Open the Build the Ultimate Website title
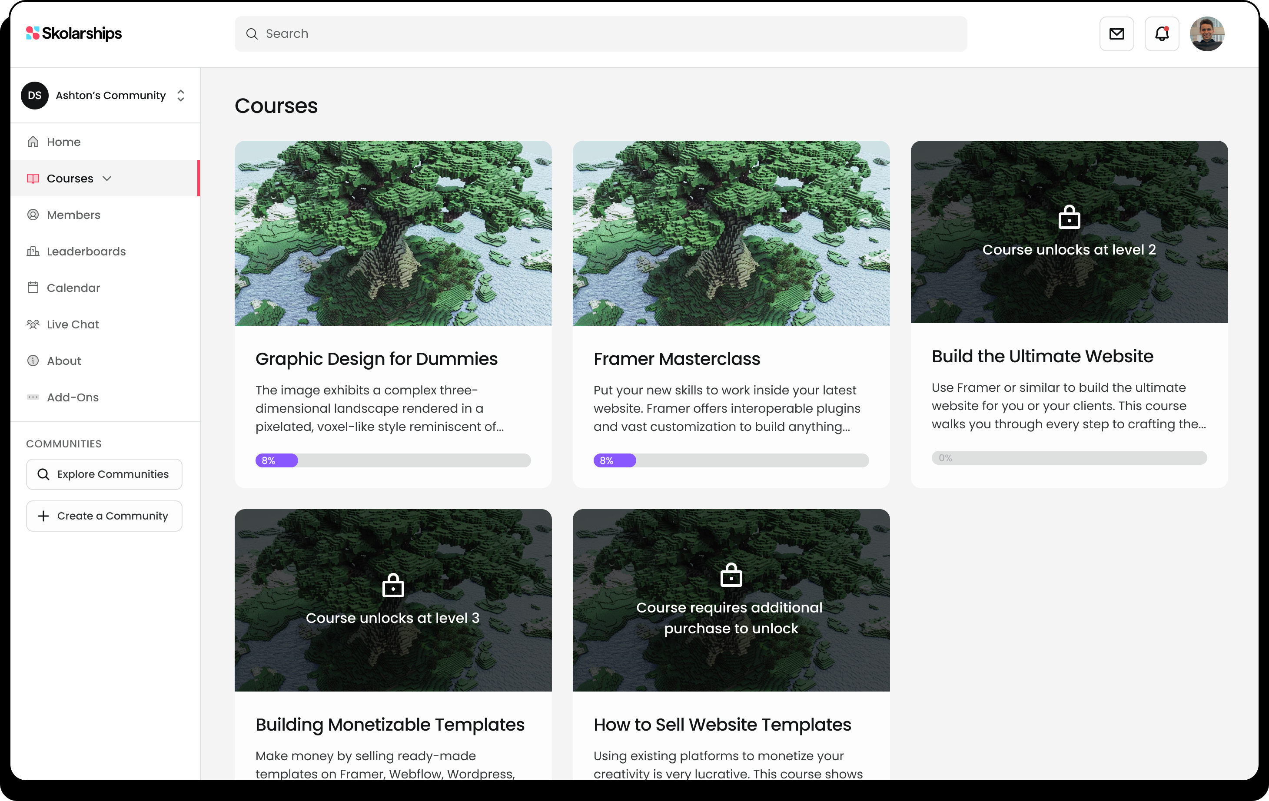Screen dimensions: 1269x801 1043,357
